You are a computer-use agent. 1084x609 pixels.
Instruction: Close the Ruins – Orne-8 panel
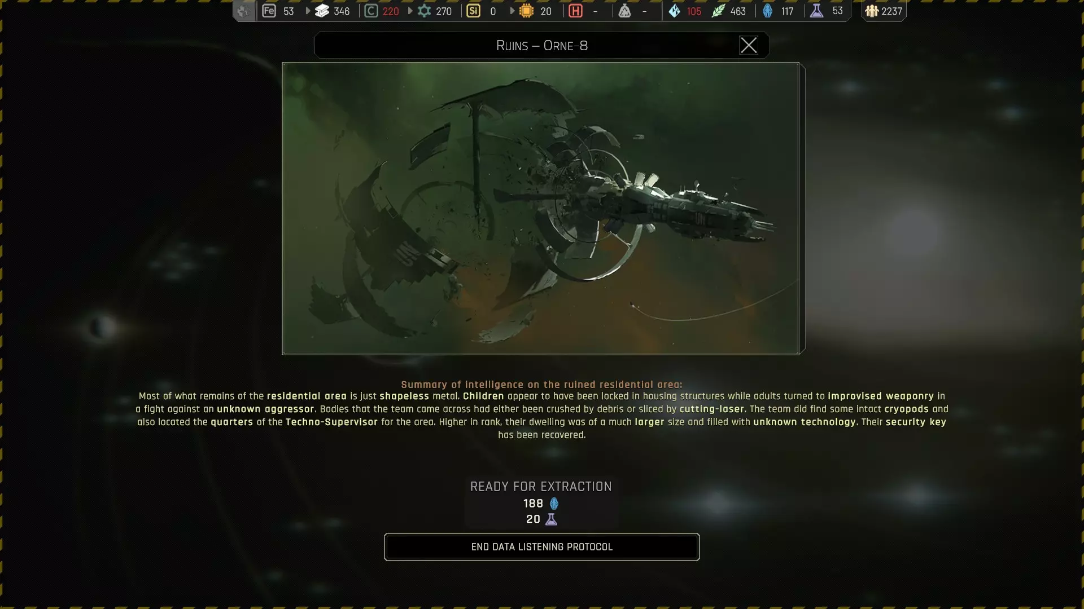pyautogui.click(x=748, y=45)
